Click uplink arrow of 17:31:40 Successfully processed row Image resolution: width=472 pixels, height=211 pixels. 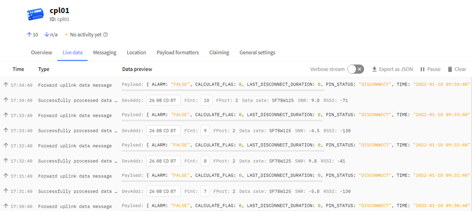pos(6,191)
